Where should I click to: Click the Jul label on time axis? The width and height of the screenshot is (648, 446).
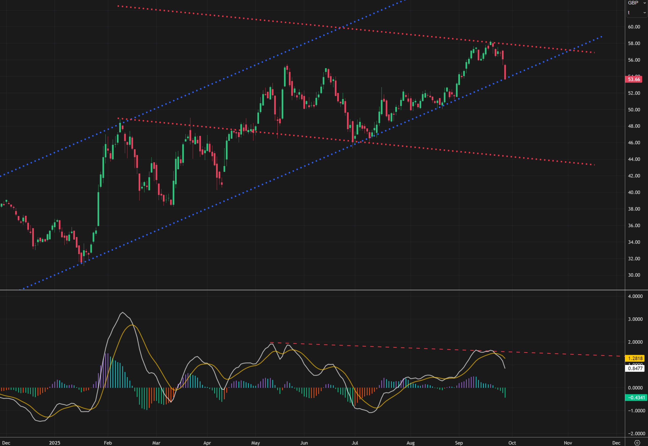355,443
